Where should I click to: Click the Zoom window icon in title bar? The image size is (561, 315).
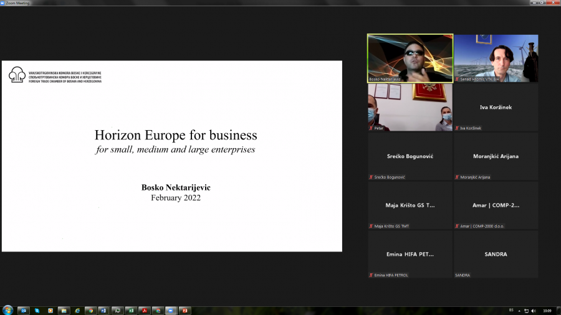pyautogui.click(x=2, y=3)
